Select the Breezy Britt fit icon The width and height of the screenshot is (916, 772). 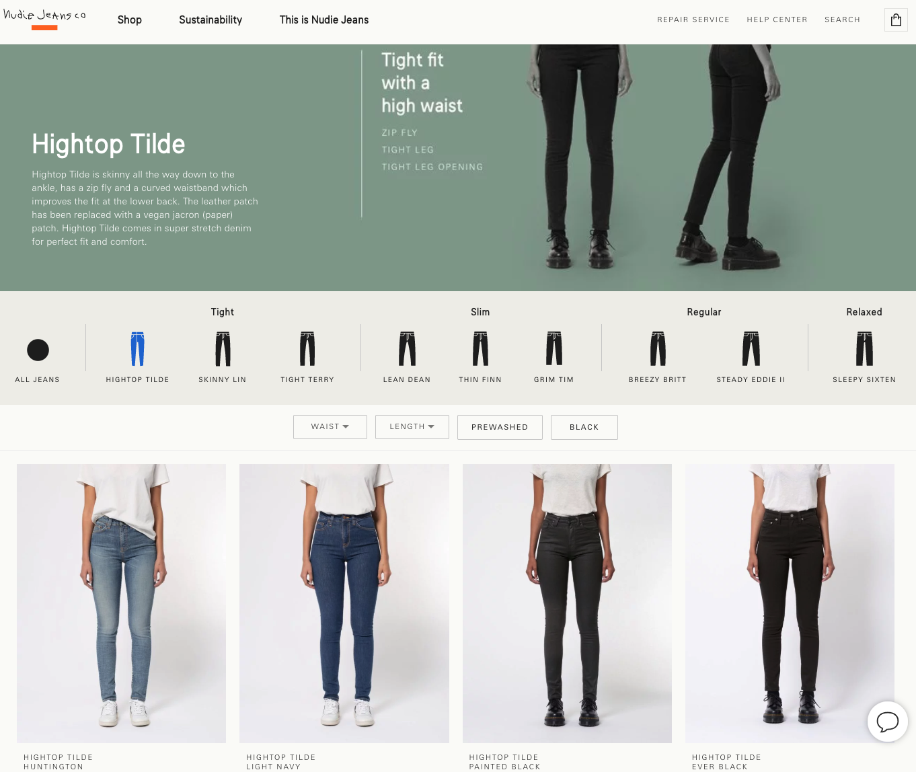click(x=657, y=348)
